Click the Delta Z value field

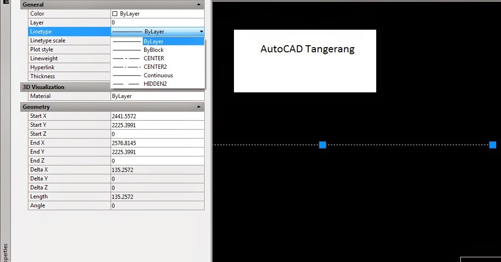(157, 188)
